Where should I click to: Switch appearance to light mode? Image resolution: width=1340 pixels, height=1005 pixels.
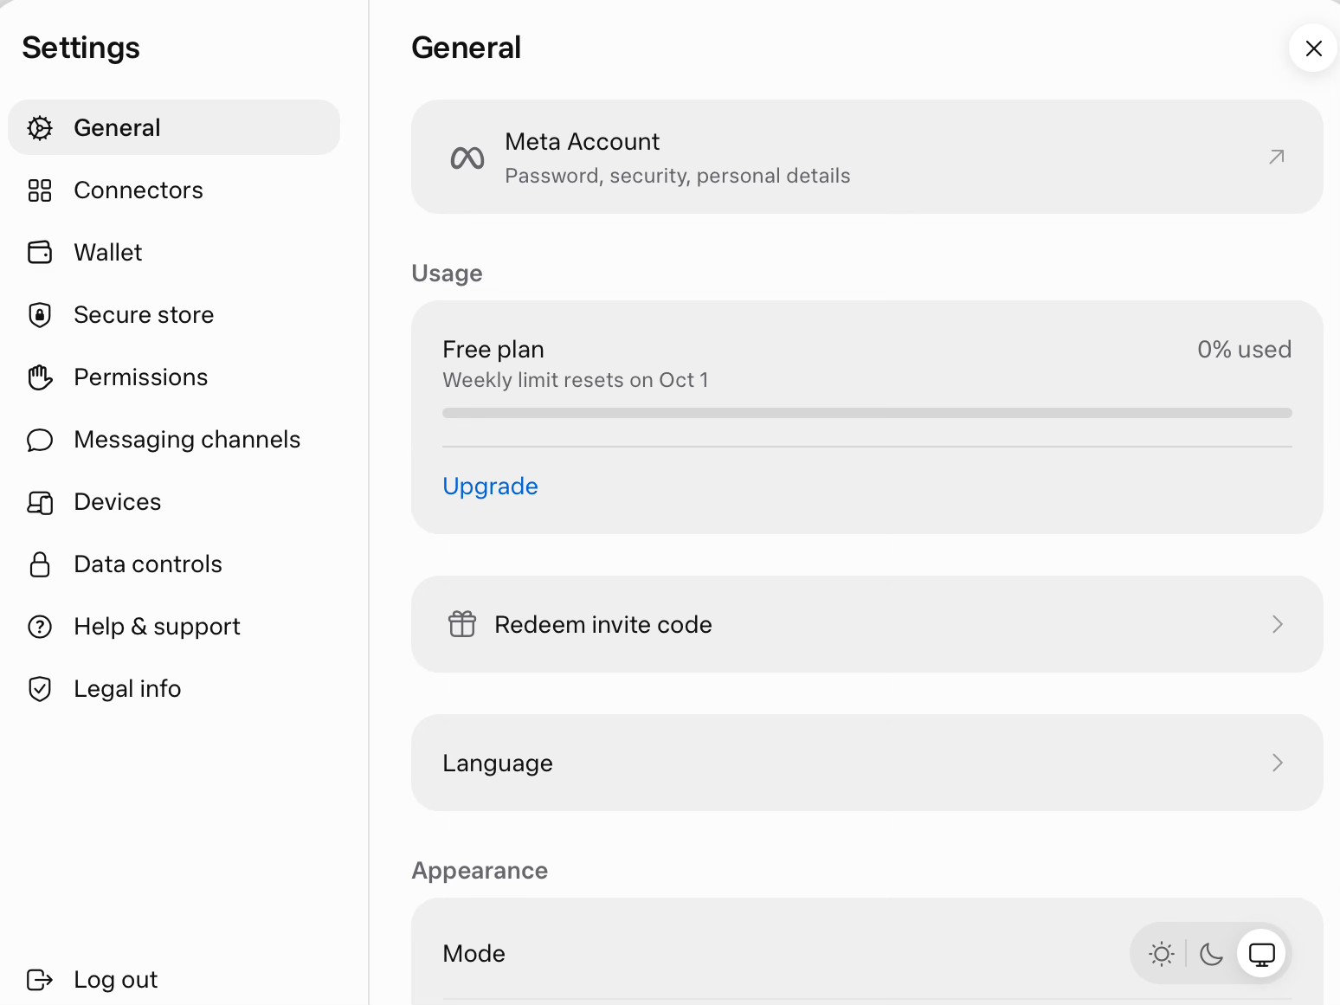[1162, 954]
